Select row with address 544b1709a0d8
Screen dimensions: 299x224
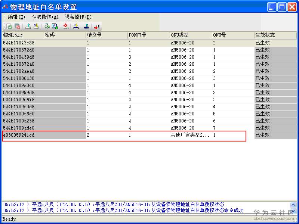[149, 107]
